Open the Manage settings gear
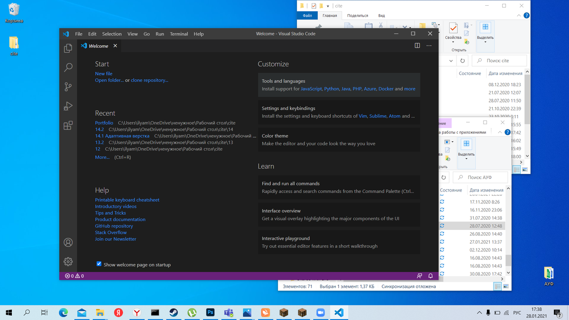 (x=68, y=261)
